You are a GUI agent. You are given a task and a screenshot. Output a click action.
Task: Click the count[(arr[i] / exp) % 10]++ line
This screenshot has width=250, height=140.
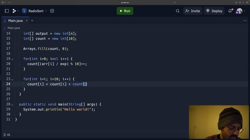(57, 64)
